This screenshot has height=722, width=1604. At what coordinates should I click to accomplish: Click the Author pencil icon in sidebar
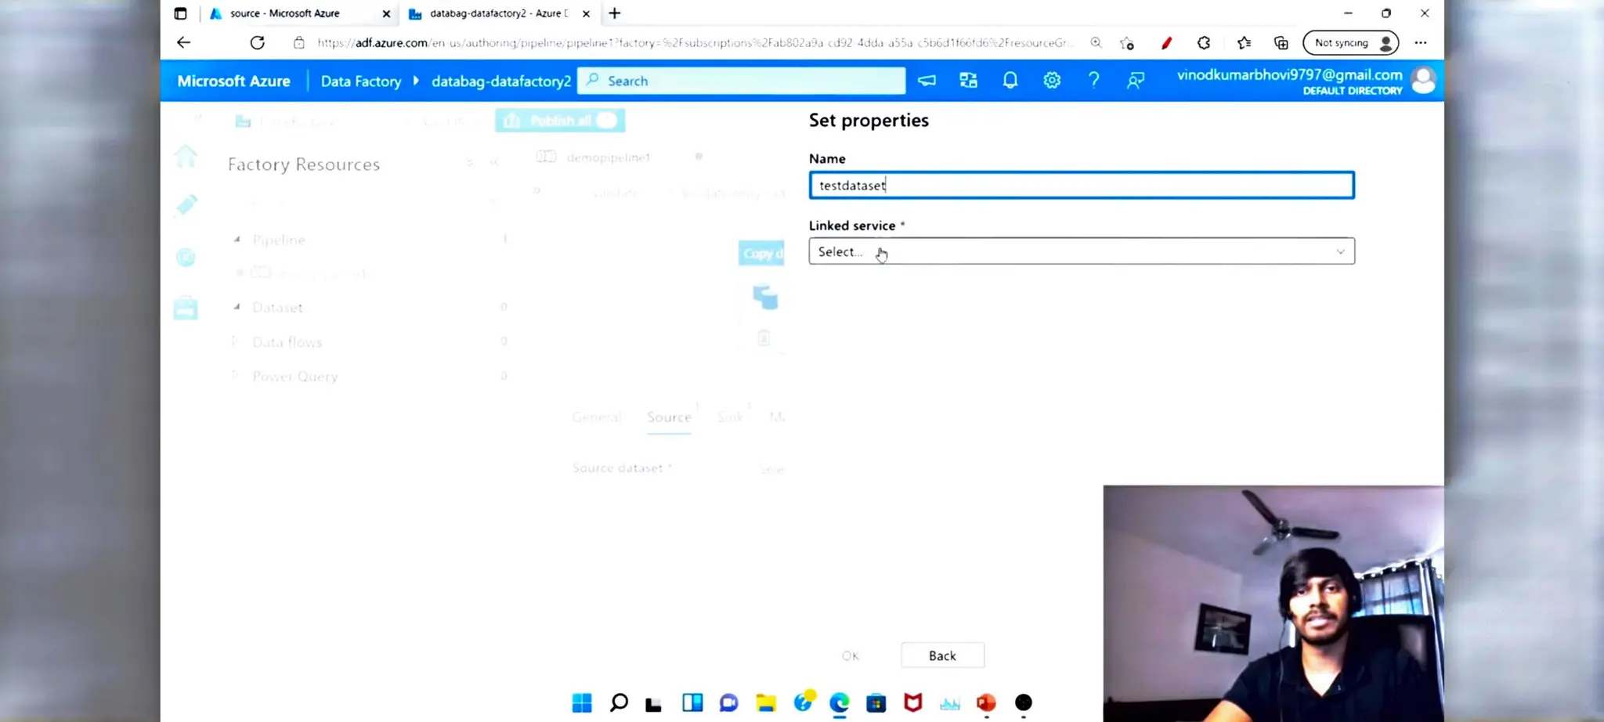(x=186, y=205)
